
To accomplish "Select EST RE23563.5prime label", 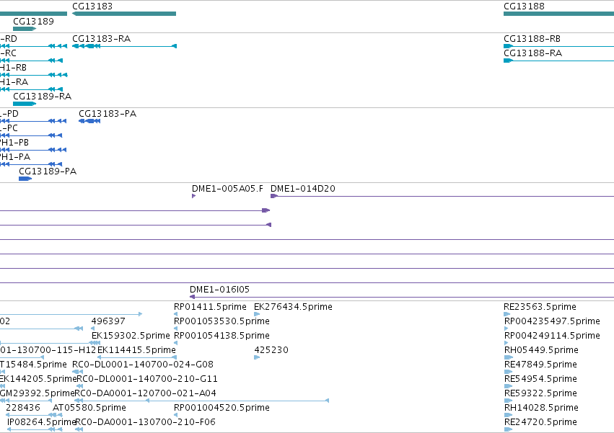I will (540, 307).
